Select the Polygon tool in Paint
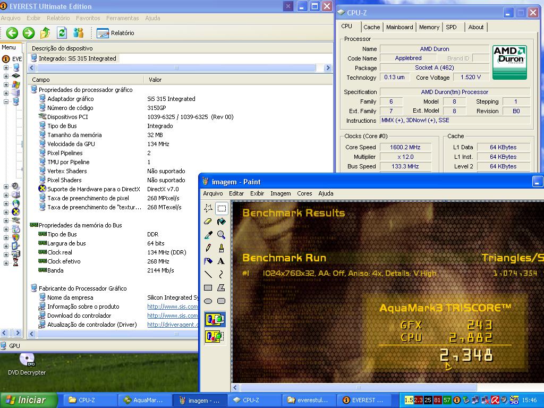The height and width of the screenshot is (408, 544). pyautogui.click(x=222, y=287)
